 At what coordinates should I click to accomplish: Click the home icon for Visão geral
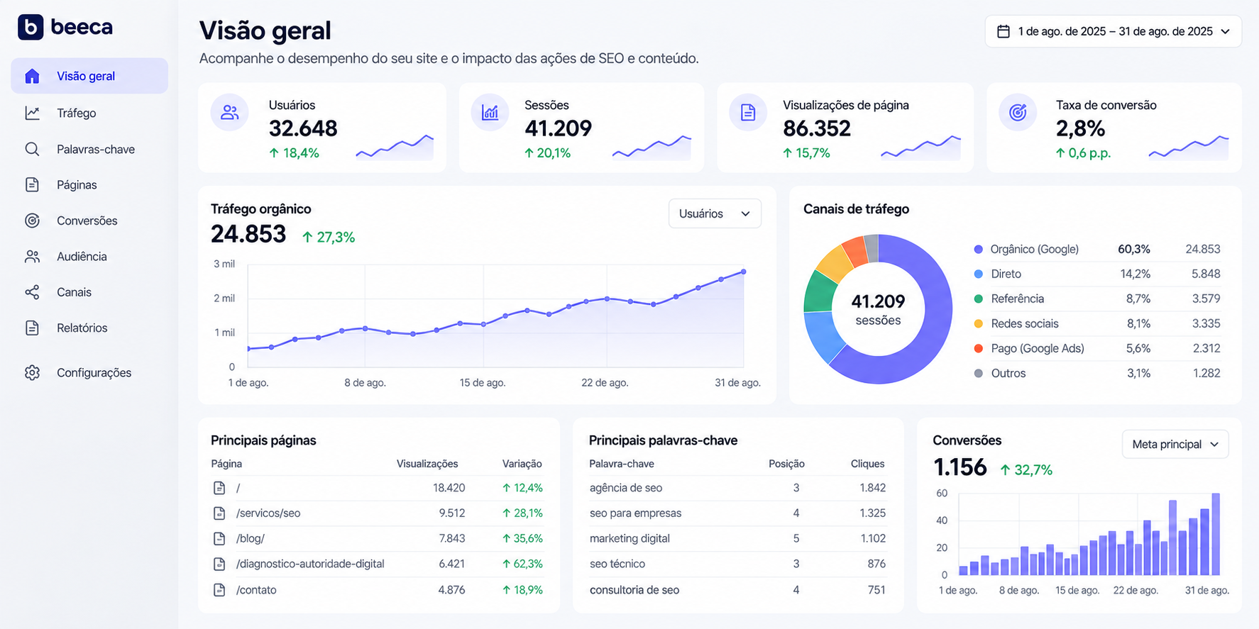(x=32, y=76)
